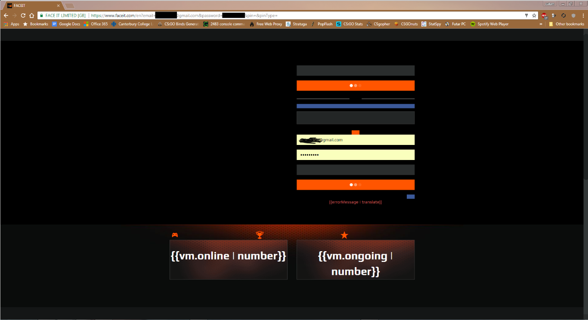Click the {{vm.ongoing | number}} card
588x320 pixels.
(356, 260)
